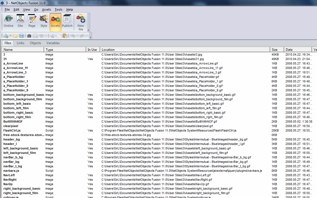Open the new site dropdown arrow
The width and height of the screenshot is (317, 198).
tap(10, 36)
